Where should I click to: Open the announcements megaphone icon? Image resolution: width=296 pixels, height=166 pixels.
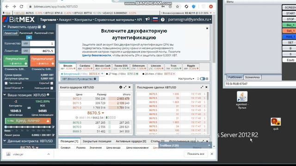[148, 19]
